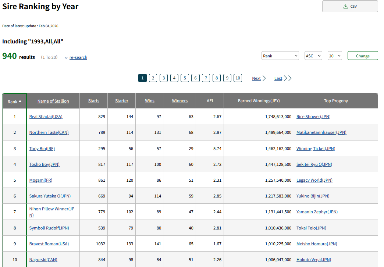Go to page 8
384x267 pixels.
pyautogui.click(x=217, y=78)
